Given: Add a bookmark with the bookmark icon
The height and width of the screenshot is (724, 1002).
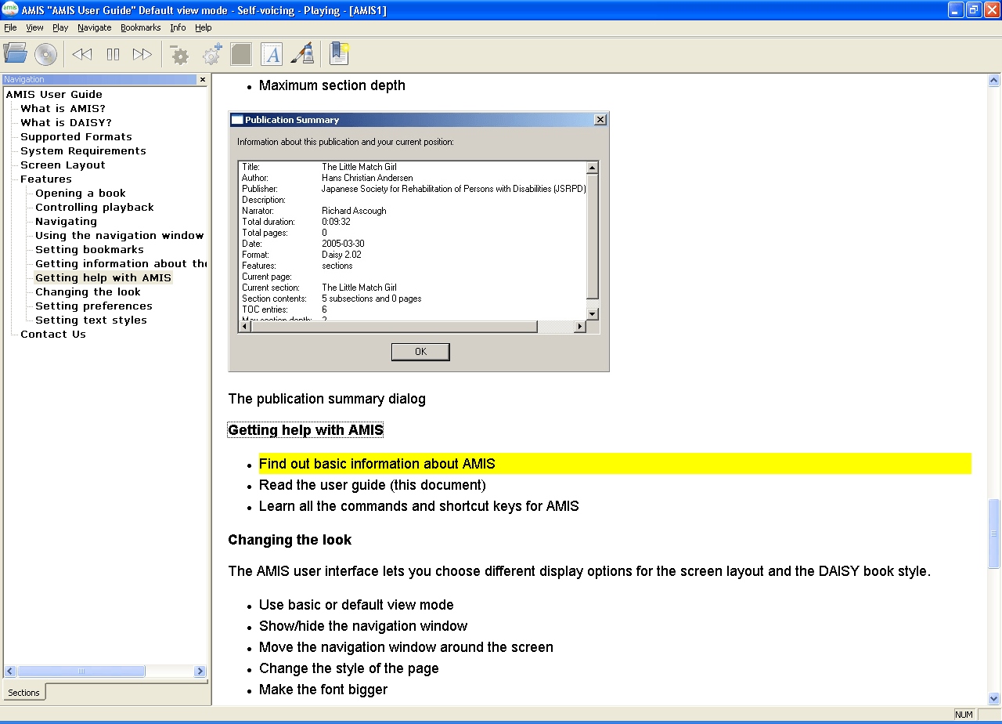Looking at the screenshot, I should (339, 53).
